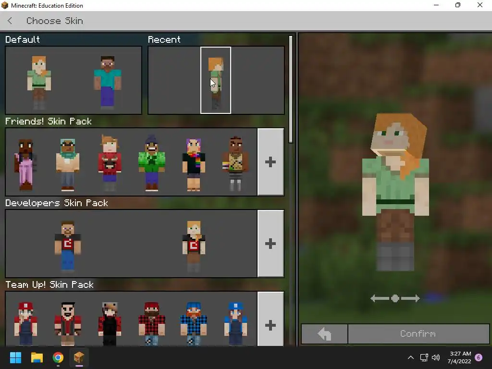The image size is (492, 369).
Task: Click the Team Up! Skin Pack heading
Action: click(49, 284)
